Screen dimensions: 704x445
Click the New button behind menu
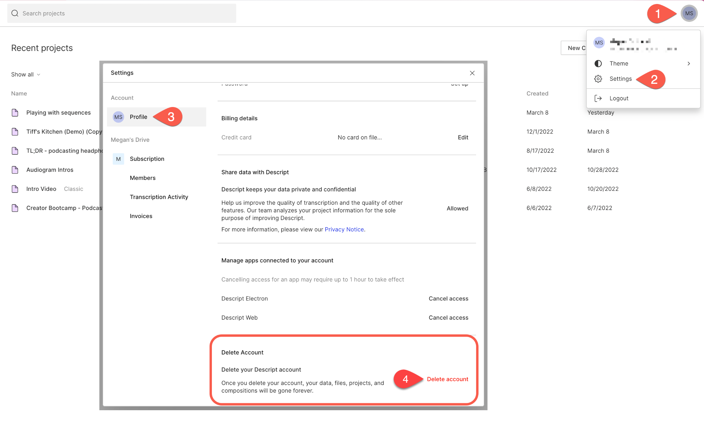574,48
